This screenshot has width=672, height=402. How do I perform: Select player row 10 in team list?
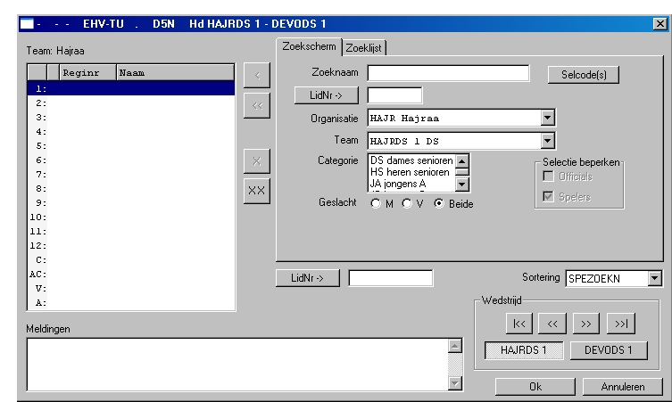tap(131, 217)
